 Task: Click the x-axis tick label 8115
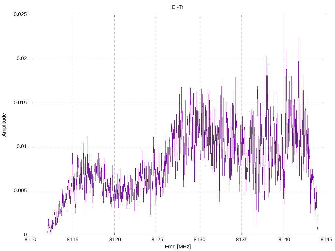click(72, 240)
